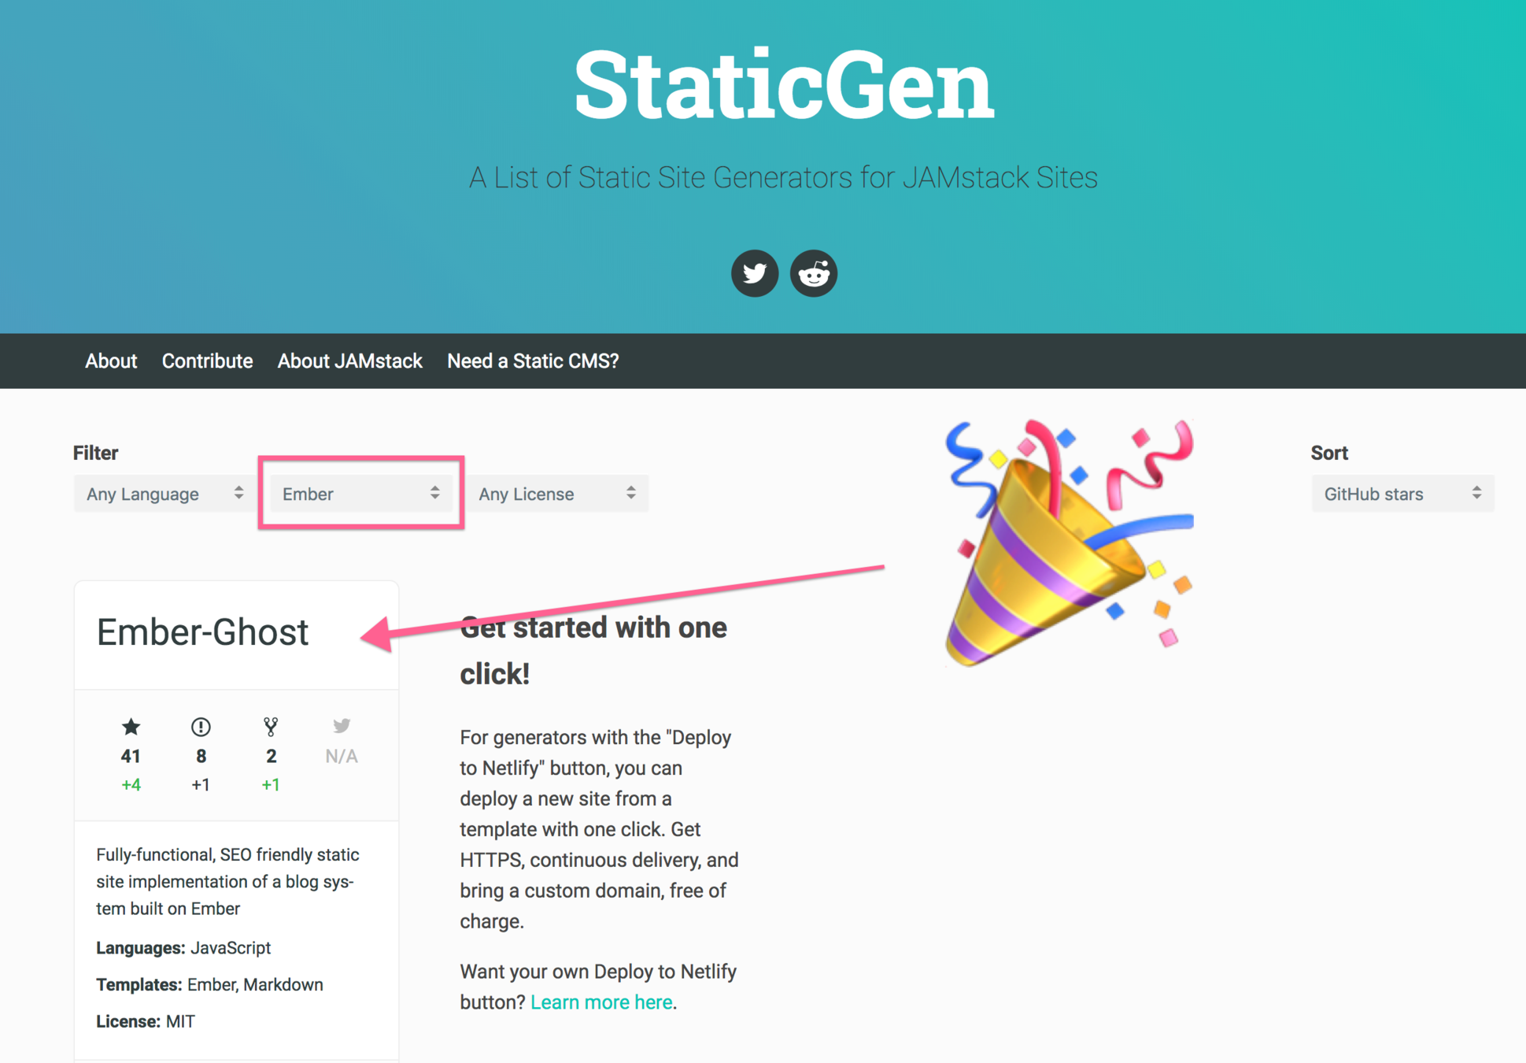
Task: Go to the About nav item
Action: (x=111, y=361)
